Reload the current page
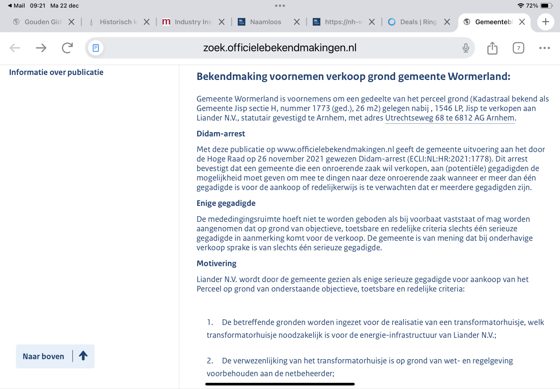This screenshot has width=560, height=389. point(67,48)
